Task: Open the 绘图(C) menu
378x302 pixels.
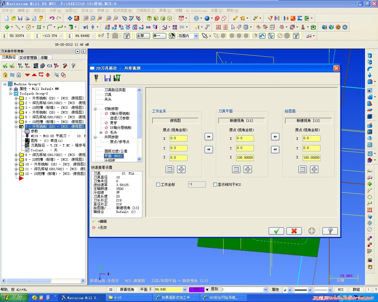Action: (71, 11)
